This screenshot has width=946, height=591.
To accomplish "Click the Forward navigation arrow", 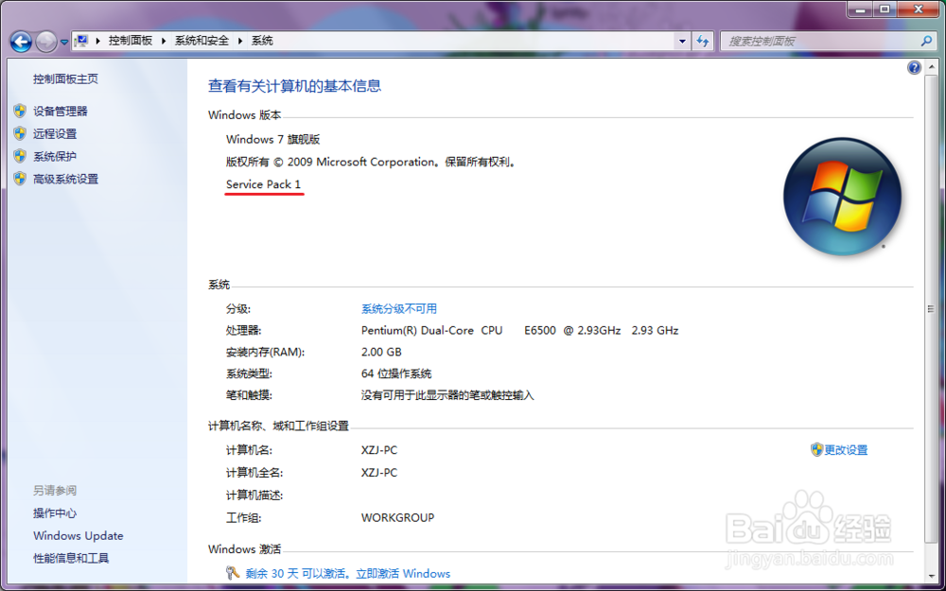I will click(x=46, y=42).
